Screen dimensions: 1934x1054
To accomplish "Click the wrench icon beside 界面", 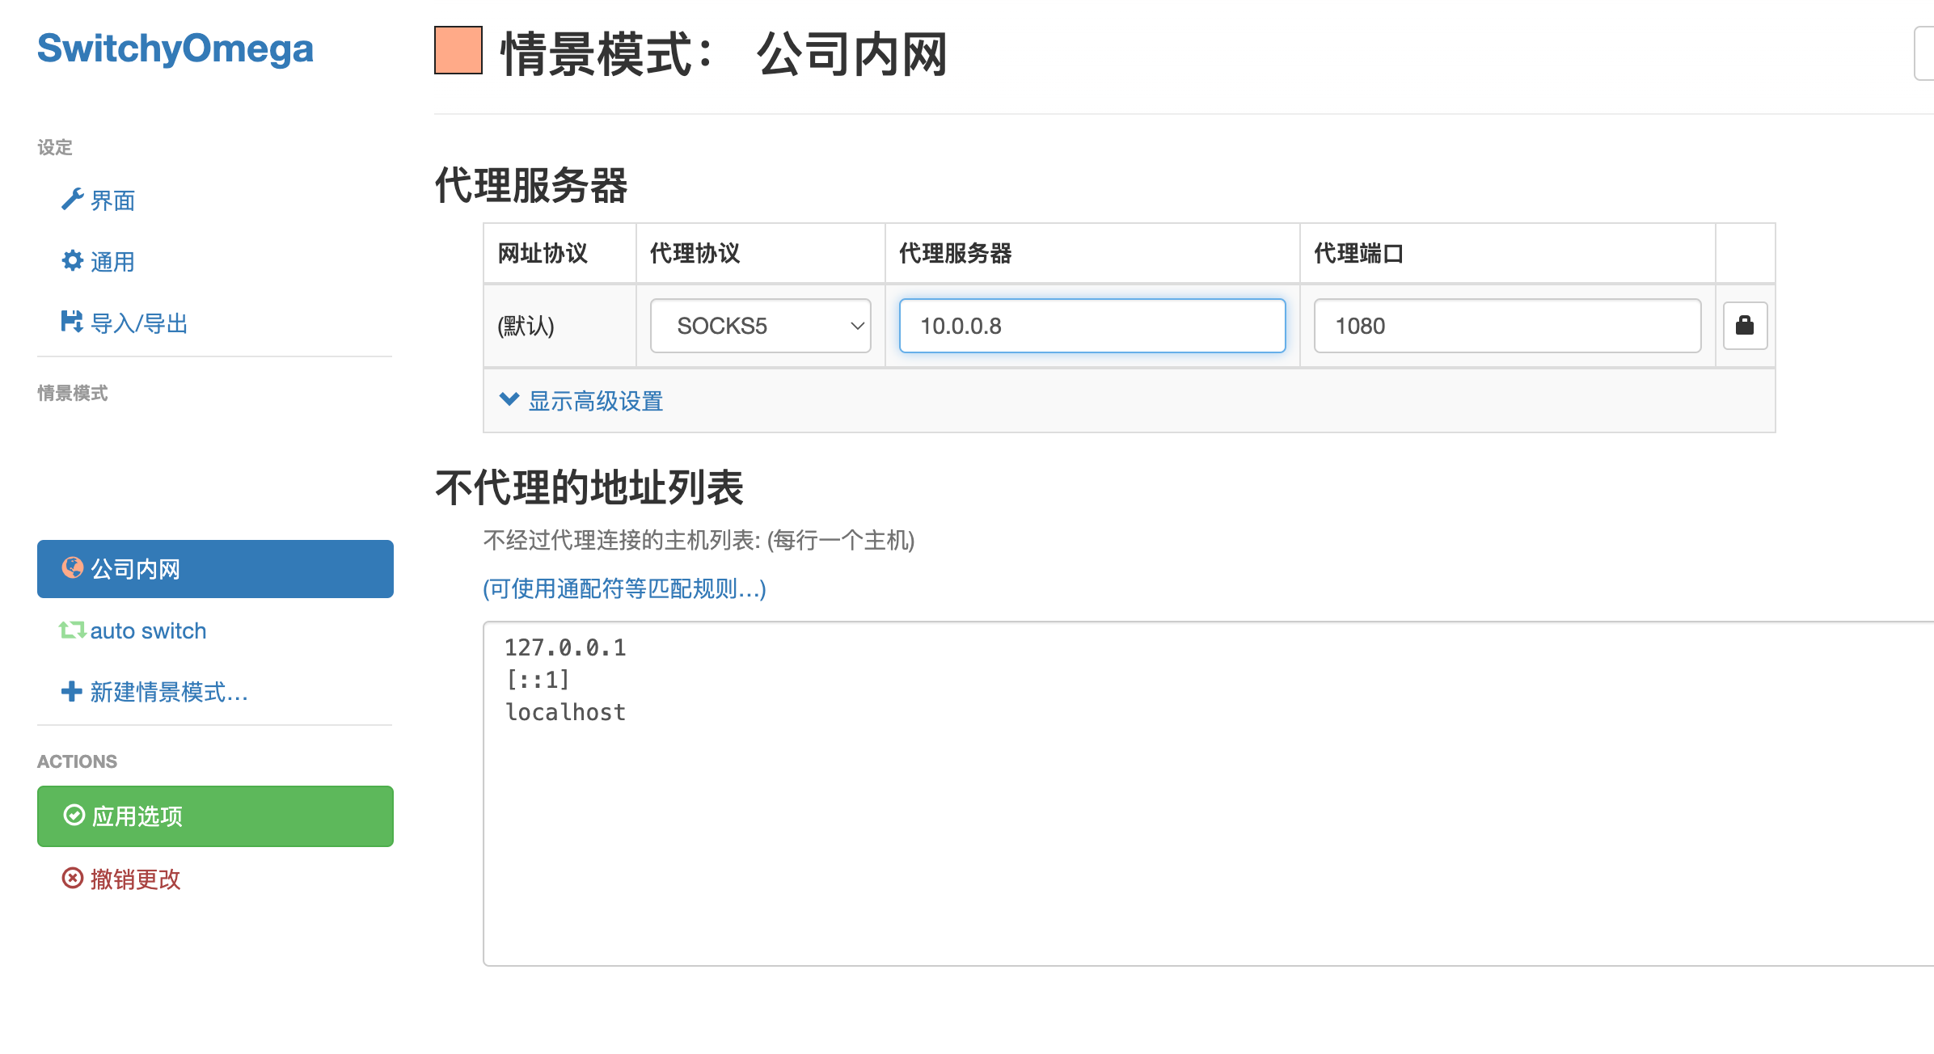I will (x=72, y=200).
